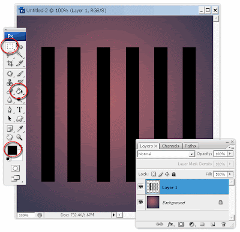The image size is (240, 232).
Task: Select the Clone Stamp tool
Action: pos(10,82)
